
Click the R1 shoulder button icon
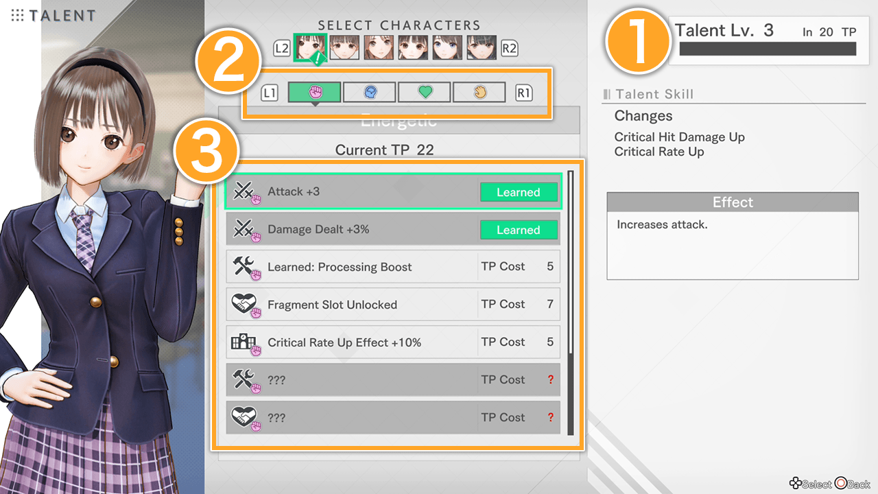click(524, 92)
